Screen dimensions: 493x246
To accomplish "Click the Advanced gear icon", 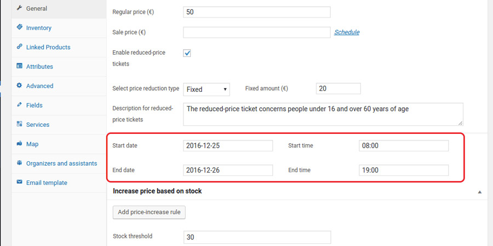I will [19, 86].
